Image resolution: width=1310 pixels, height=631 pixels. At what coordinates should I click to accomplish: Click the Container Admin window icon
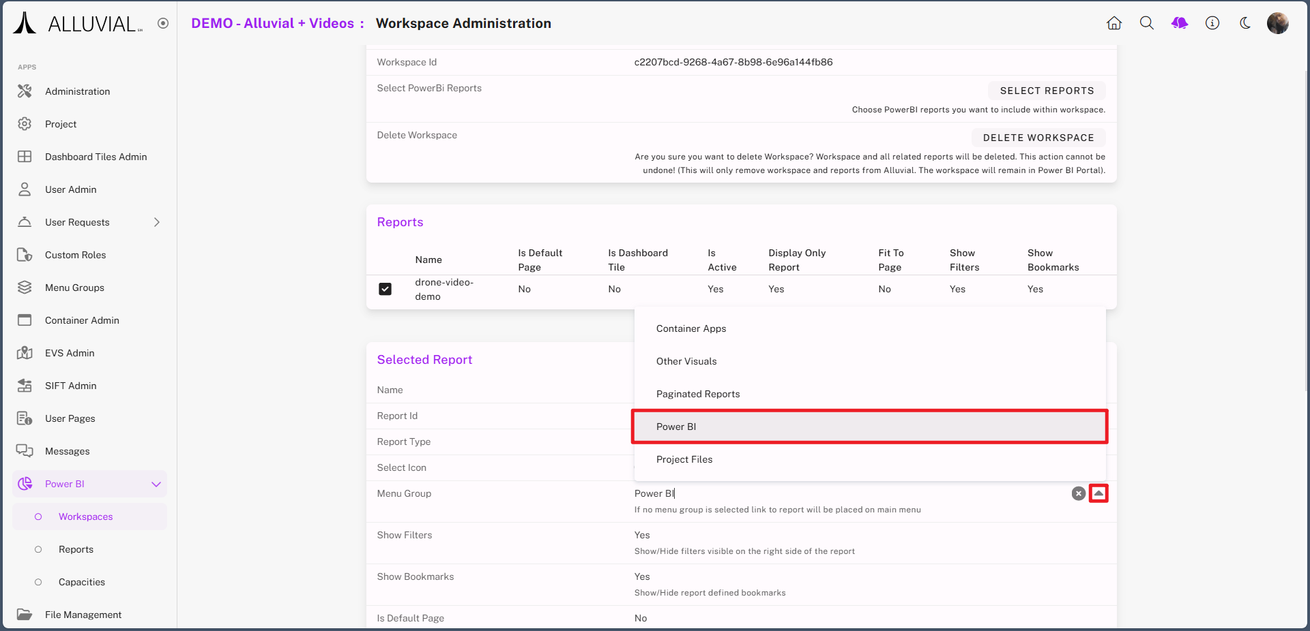(x=25, y=320)
